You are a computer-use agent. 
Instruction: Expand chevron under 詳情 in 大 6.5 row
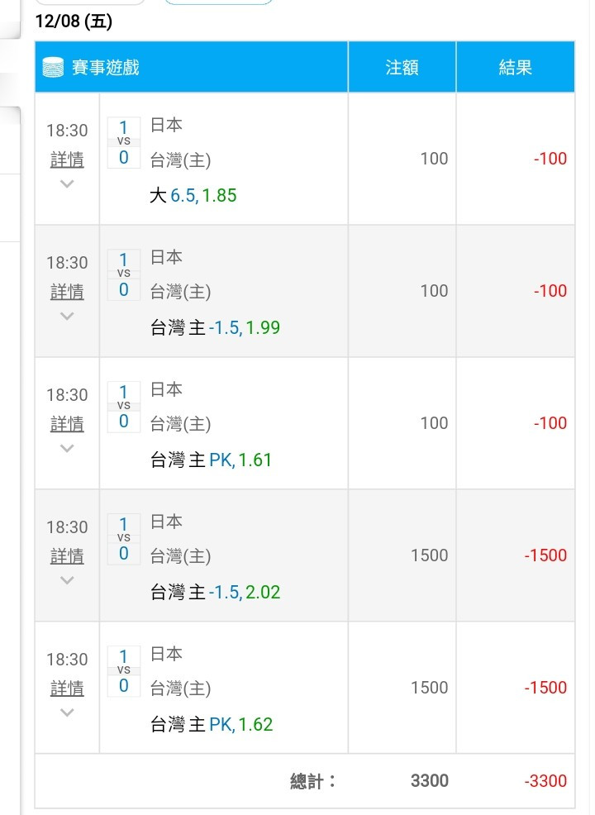pos(67,183)
